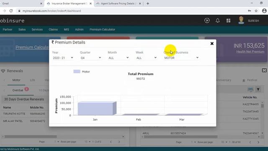Open the MIS menu
Screen dimensions: 268x151
[67, 29]
